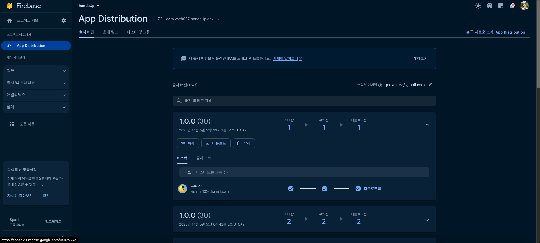Image resolution: width=540 pixels, height=243 pixels.
Task: Open help question mark icon
Action: click(x=490, y=6)
